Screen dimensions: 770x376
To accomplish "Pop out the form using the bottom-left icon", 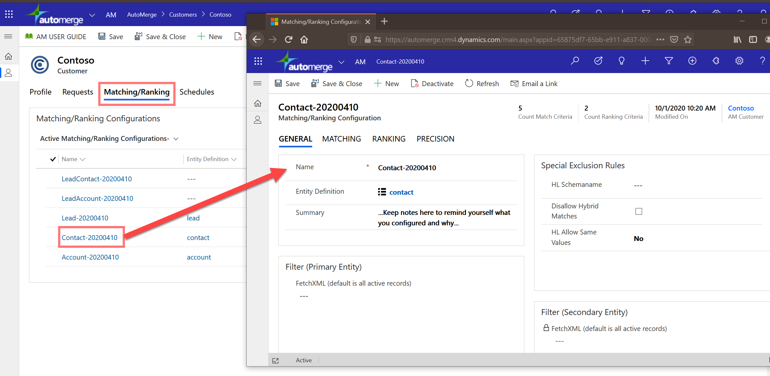I will click(x=275, y=360).
